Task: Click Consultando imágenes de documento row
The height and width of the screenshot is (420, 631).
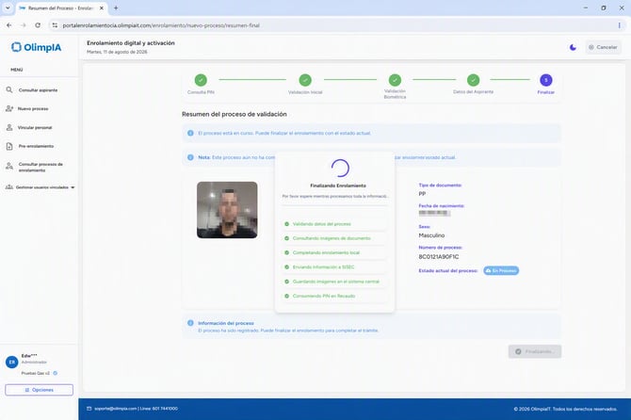Action: [x=335, y=238]
